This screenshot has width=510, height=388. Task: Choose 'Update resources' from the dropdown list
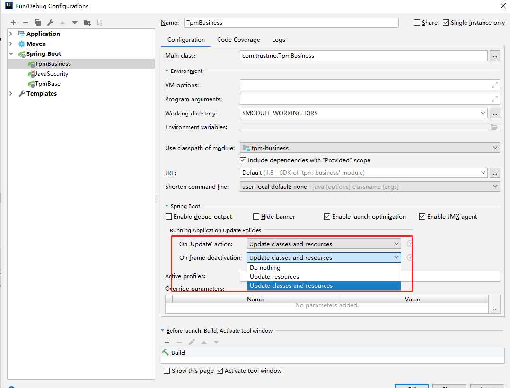pos(324,277)
